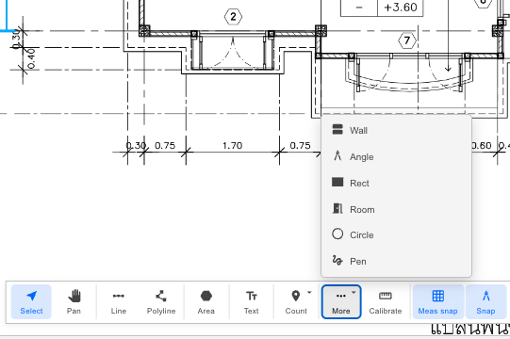Activate the Text tool
510x339 pixels.
[x=252, y=301]
